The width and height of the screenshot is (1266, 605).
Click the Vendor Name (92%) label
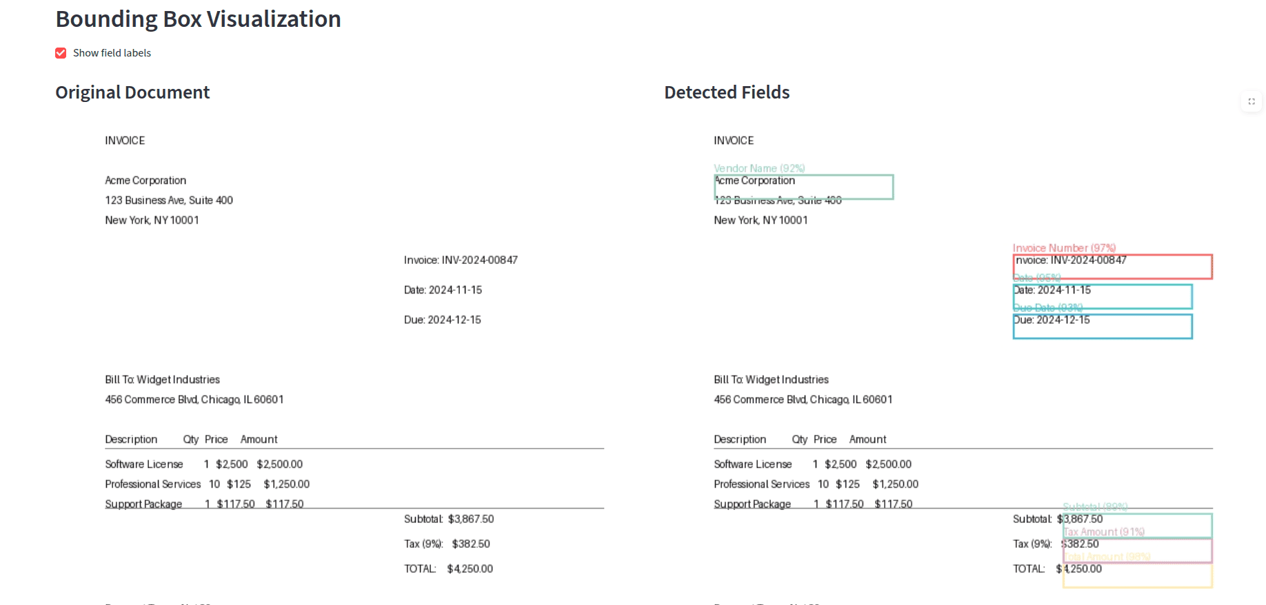click(759, 168)
